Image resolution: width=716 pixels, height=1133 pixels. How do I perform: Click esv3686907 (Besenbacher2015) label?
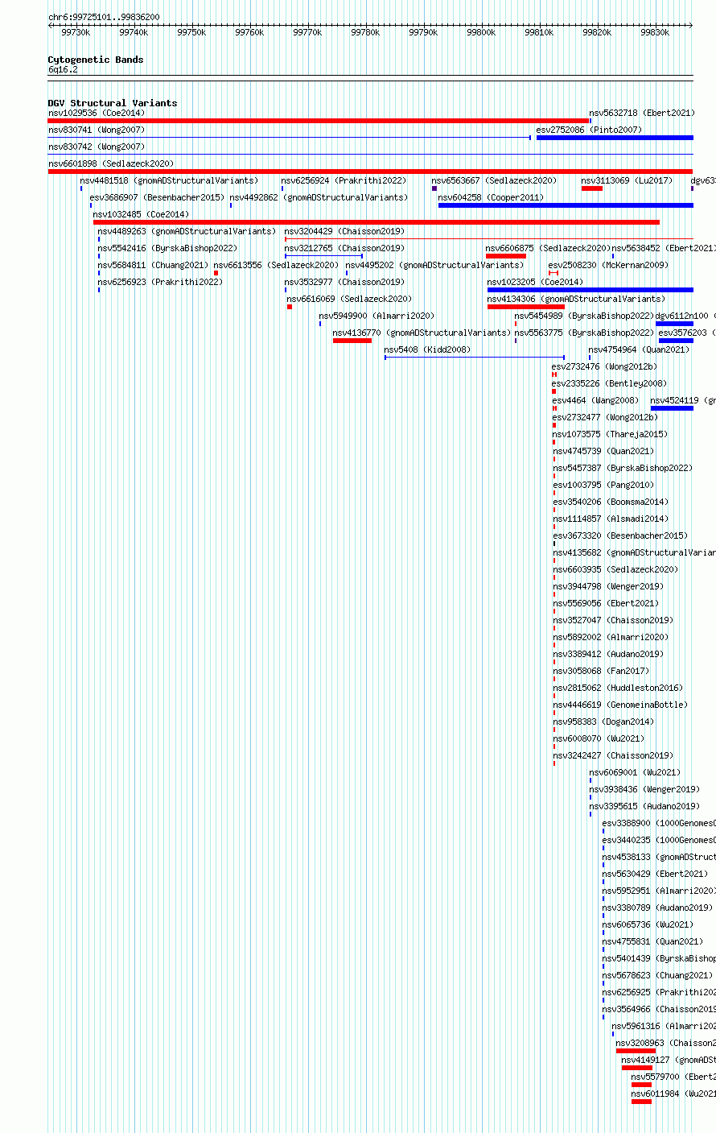click(x=157, y=197)
